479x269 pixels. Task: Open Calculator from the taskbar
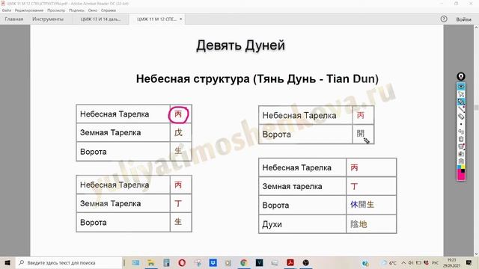[x=166, y=262]
